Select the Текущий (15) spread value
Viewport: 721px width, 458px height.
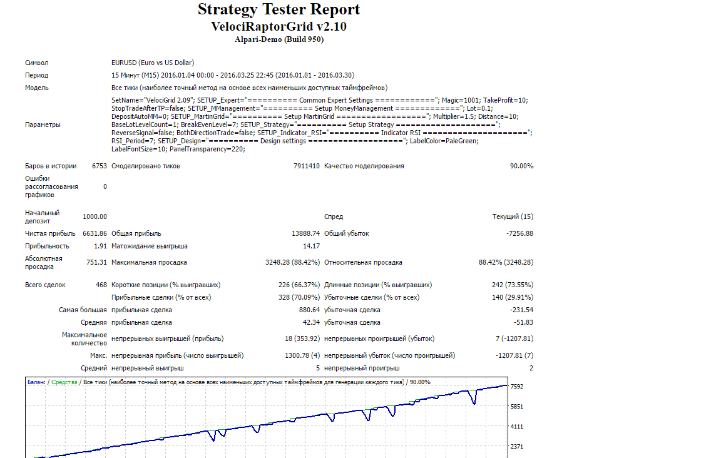point(513,216)
